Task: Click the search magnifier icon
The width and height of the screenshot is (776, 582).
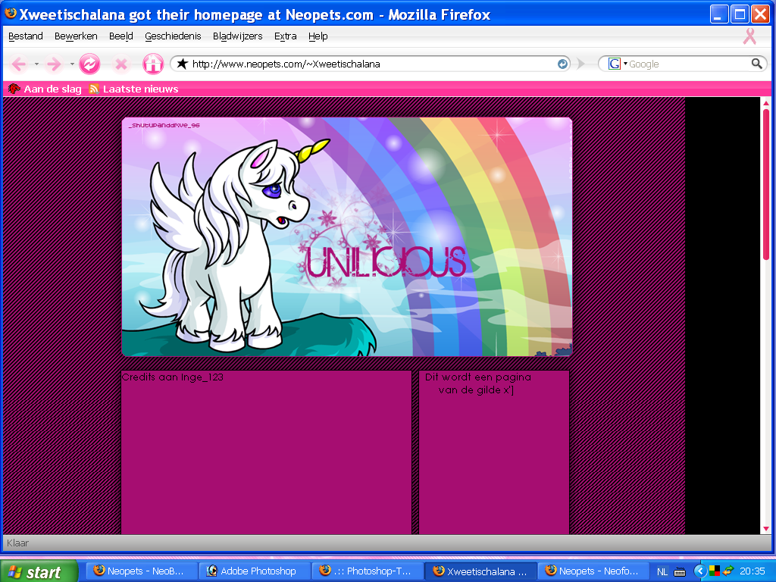Action: [x=757, y=64]
